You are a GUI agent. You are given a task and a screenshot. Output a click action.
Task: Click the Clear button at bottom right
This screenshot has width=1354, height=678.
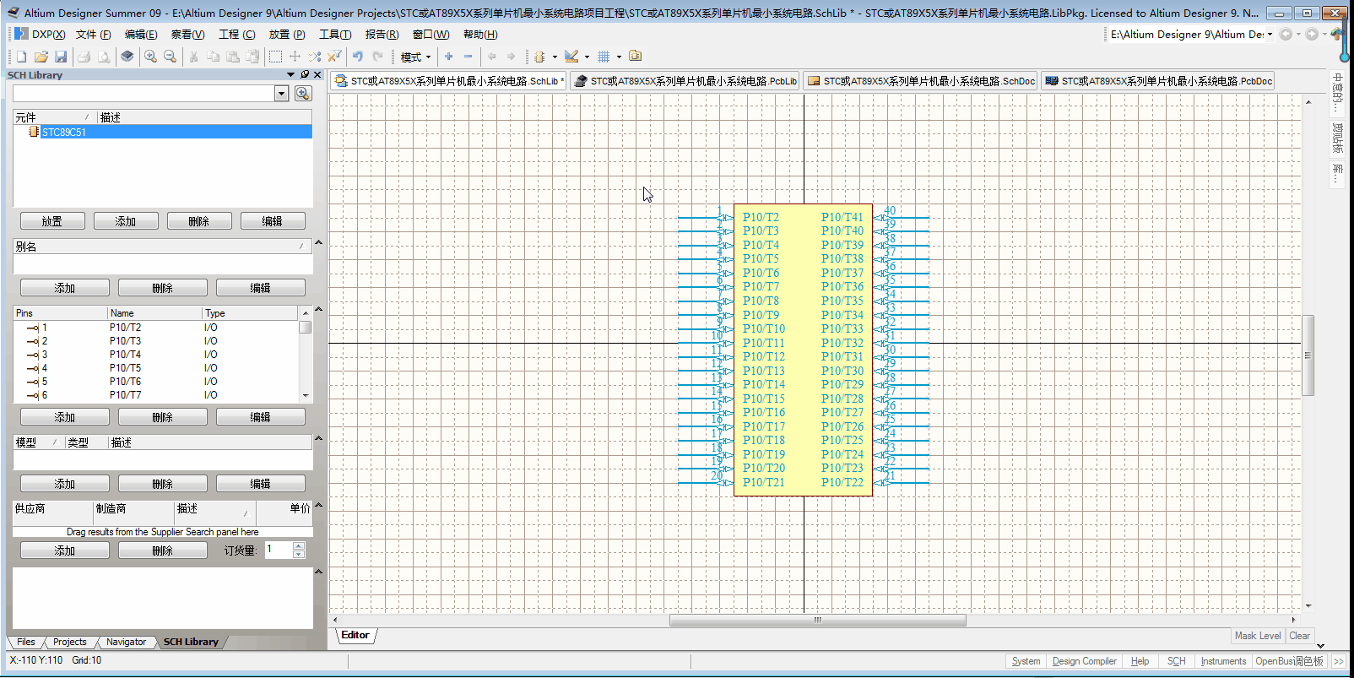click(x=1300, y=636)
